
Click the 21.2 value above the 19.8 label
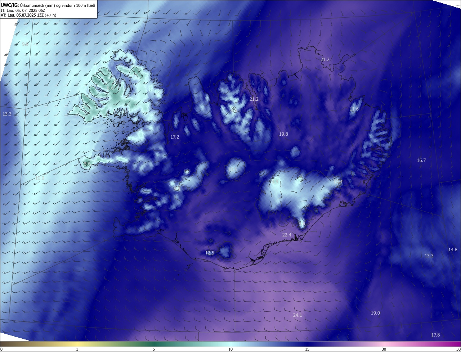point(254,99)
